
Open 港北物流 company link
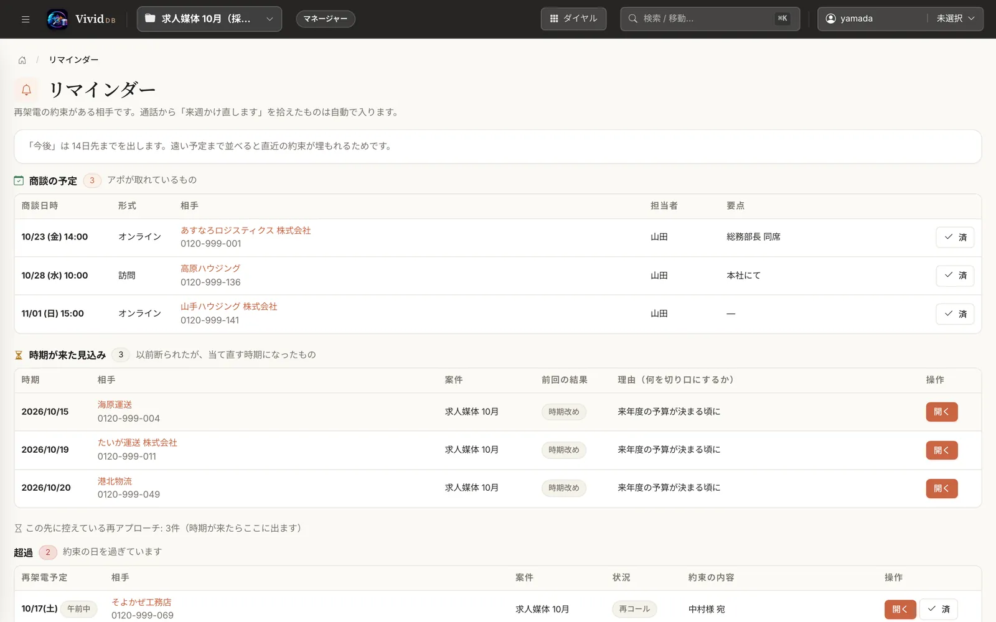(115, 481)
